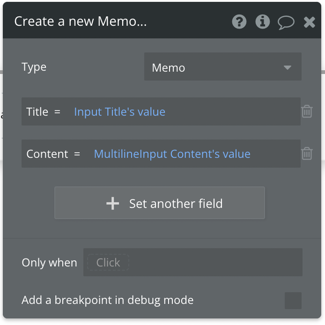Click the Only when Click placeholder
The width and height of the screenshot is (325, 325).
pyautogui.click(x=108, y=263)
